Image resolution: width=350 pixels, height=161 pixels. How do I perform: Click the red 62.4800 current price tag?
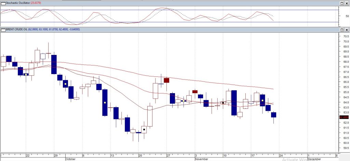[344, 117]
